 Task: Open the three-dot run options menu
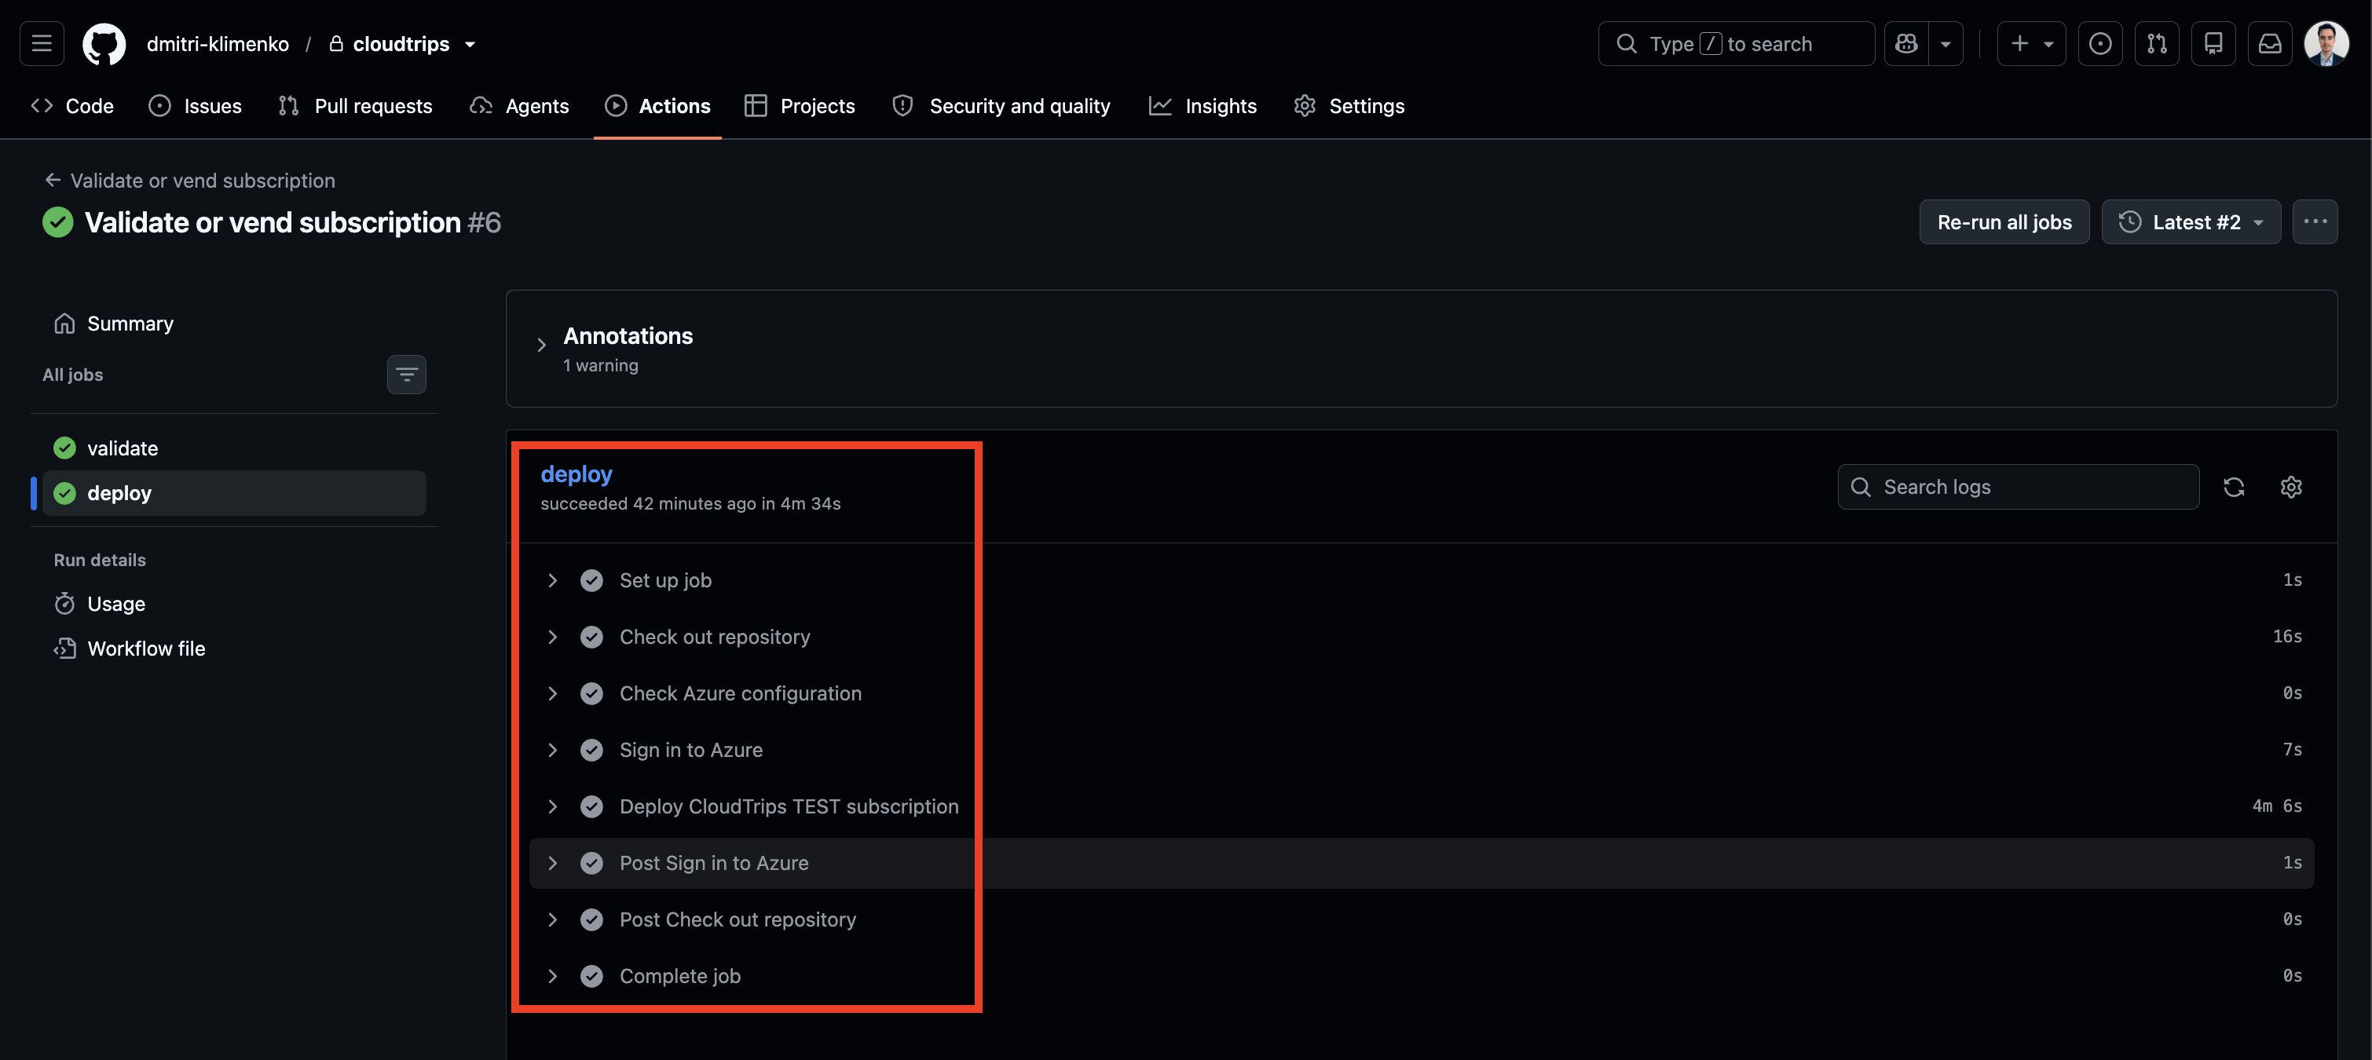2315,221
